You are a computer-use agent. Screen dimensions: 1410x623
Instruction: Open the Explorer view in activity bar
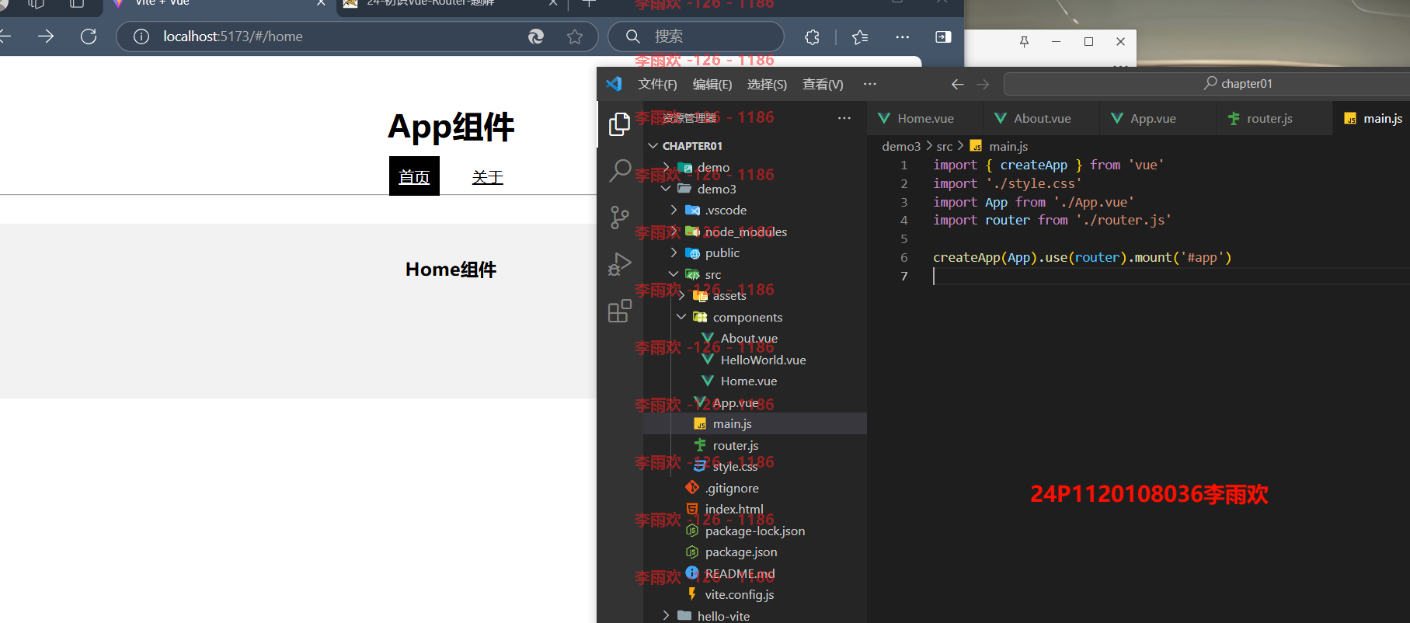point(619,124)
